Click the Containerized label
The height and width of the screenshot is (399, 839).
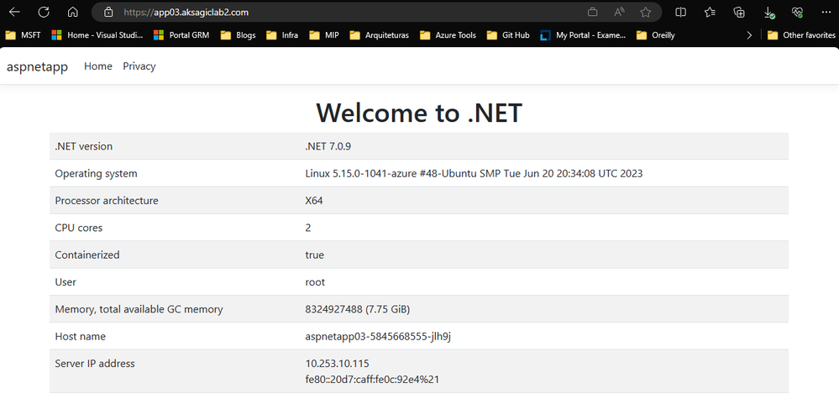87,255
